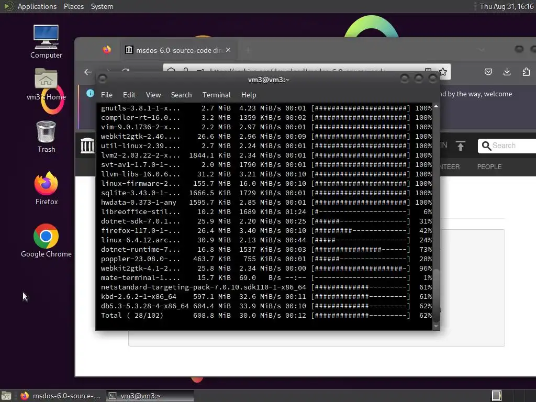The image size is (536, 402).
Task: Click the vm3@vm3:~ terminal title bar
Action: [x=269, y=80]
